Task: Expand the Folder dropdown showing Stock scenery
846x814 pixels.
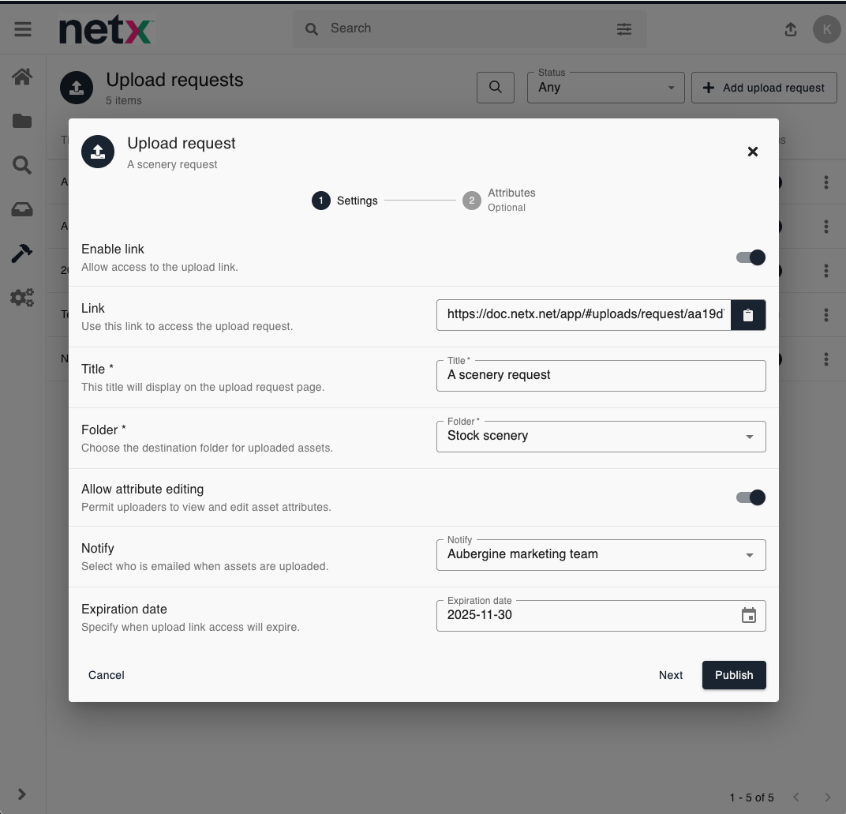Action: coord(601,437)
